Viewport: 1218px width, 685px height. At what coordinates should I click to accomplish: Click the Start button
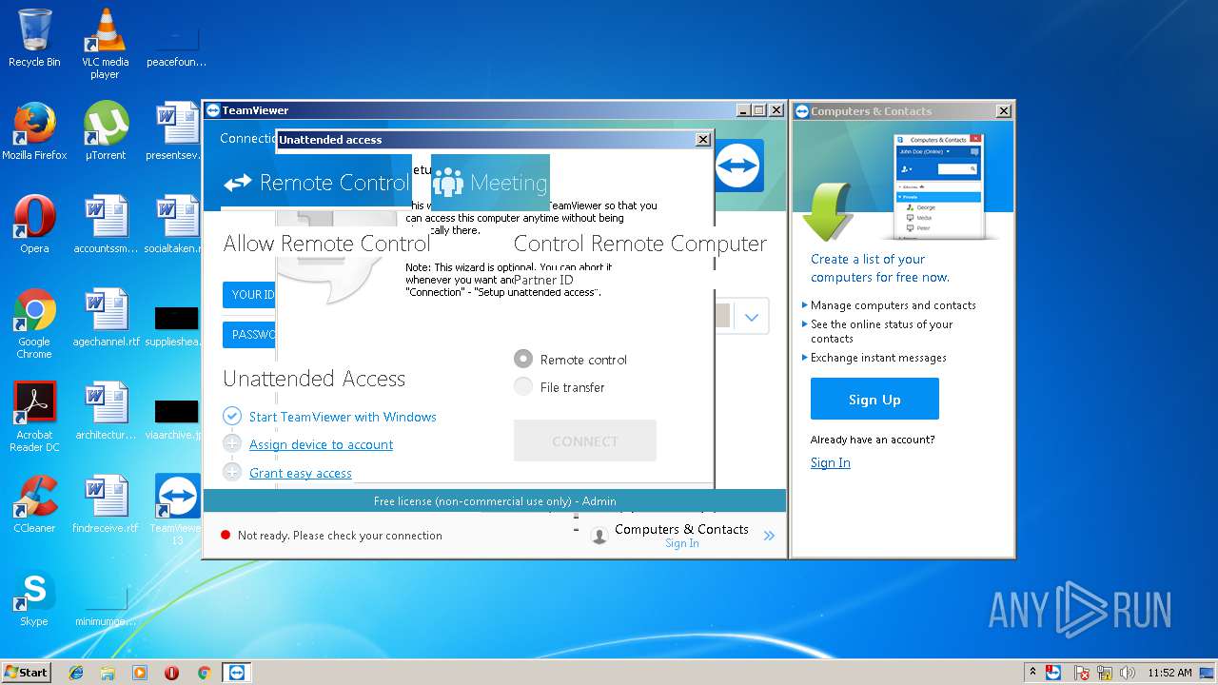[x=26, y=673]
